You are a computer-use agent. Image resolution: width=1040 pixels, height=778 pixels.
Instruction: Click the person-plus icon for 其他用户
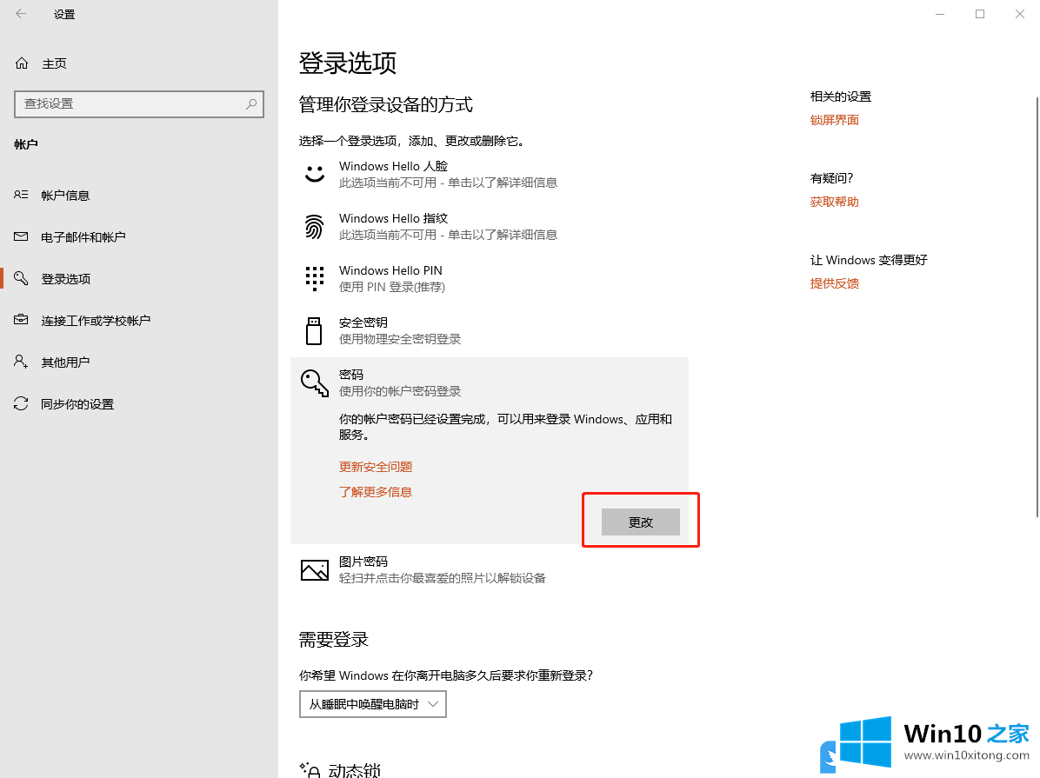point(21,362)
